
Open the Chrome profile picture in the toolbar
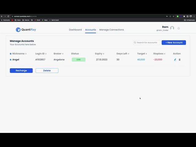pos(190,16)
